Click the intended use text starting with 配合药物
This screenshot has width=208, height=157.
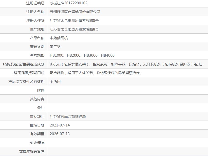point(96,73)
